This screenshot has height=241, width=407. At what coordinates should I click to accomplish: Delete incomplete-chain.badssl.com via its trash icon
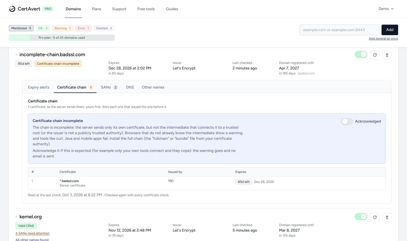pyautogui.click(x=387, y=55)
